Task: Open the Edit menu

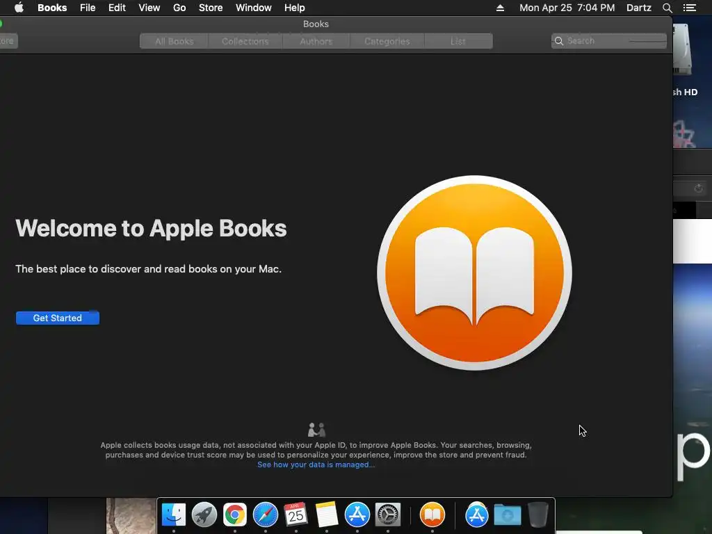Action: [x=117, y=8]
